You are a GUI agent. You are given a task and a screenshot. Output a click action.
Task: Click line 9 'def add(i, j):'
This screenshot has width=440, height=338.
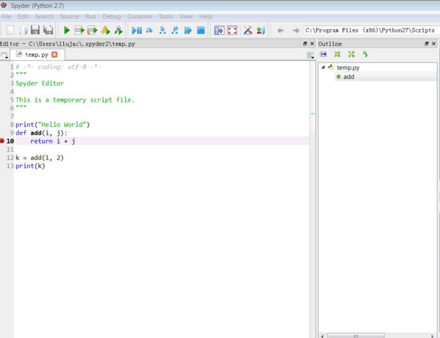[x=41, y=133]
